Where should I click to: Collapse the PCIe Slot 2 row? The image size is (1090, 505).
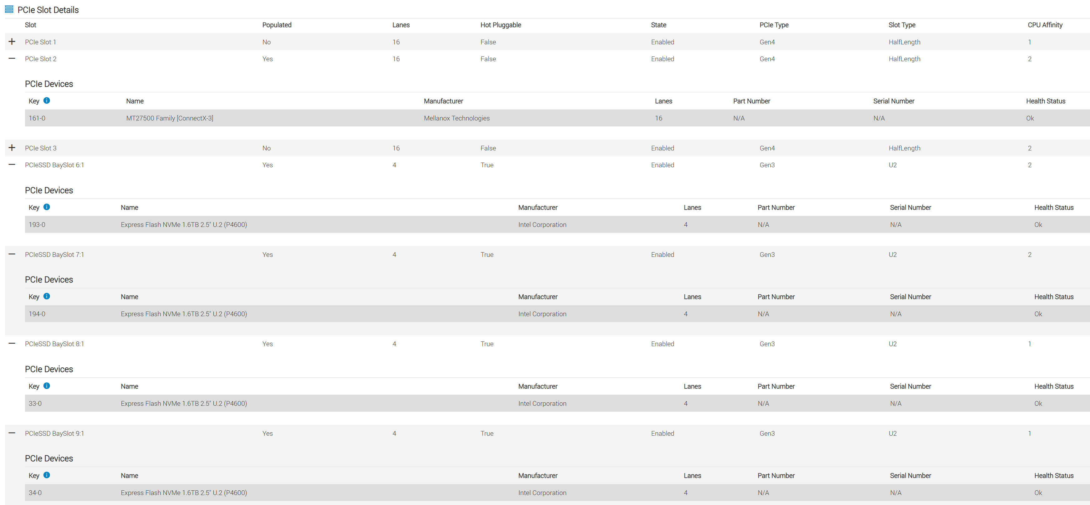pos(12,58)
